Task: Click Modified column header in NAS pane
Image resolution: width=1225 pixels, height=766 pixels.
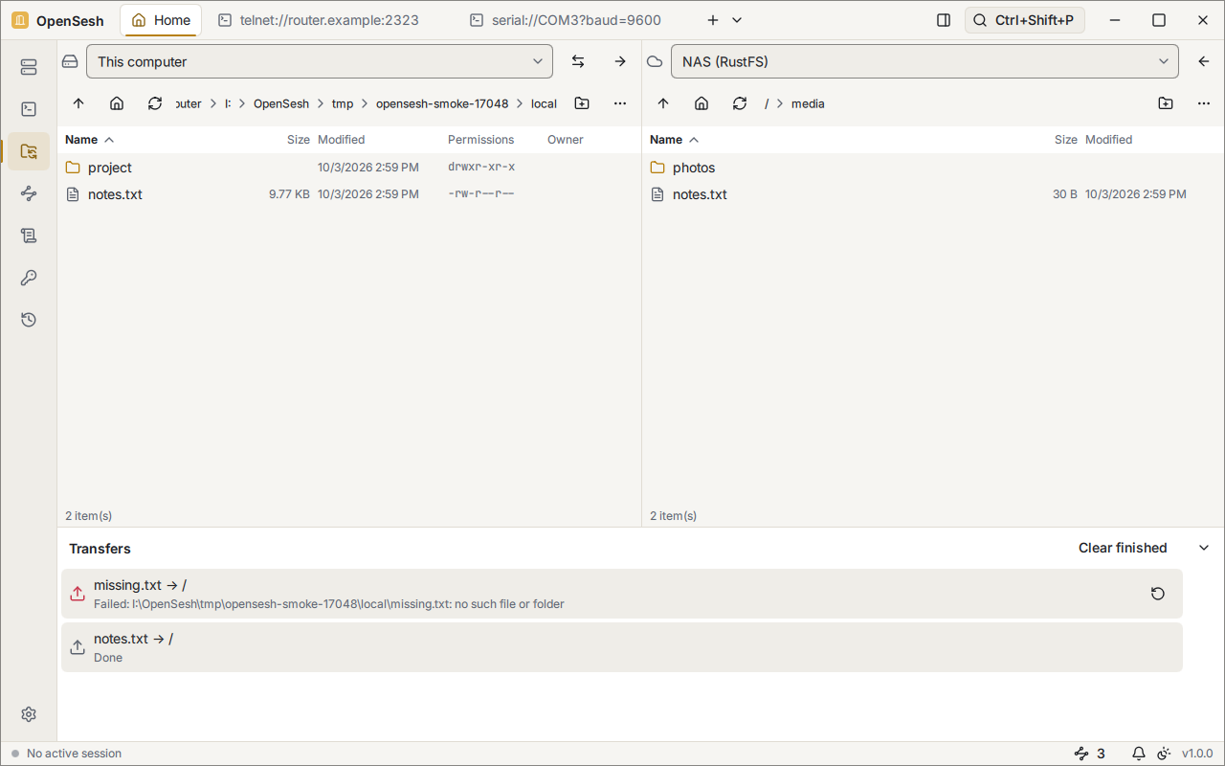Action: tap(1109, 140)
